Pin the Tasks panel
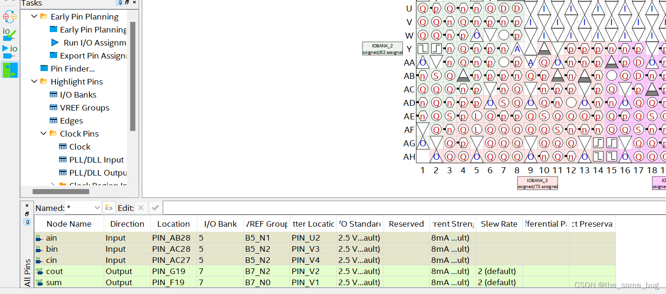 click(x=120, y=3)
